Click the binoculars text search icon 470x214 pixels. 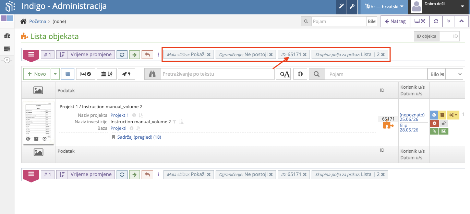[x=153, y=74]
